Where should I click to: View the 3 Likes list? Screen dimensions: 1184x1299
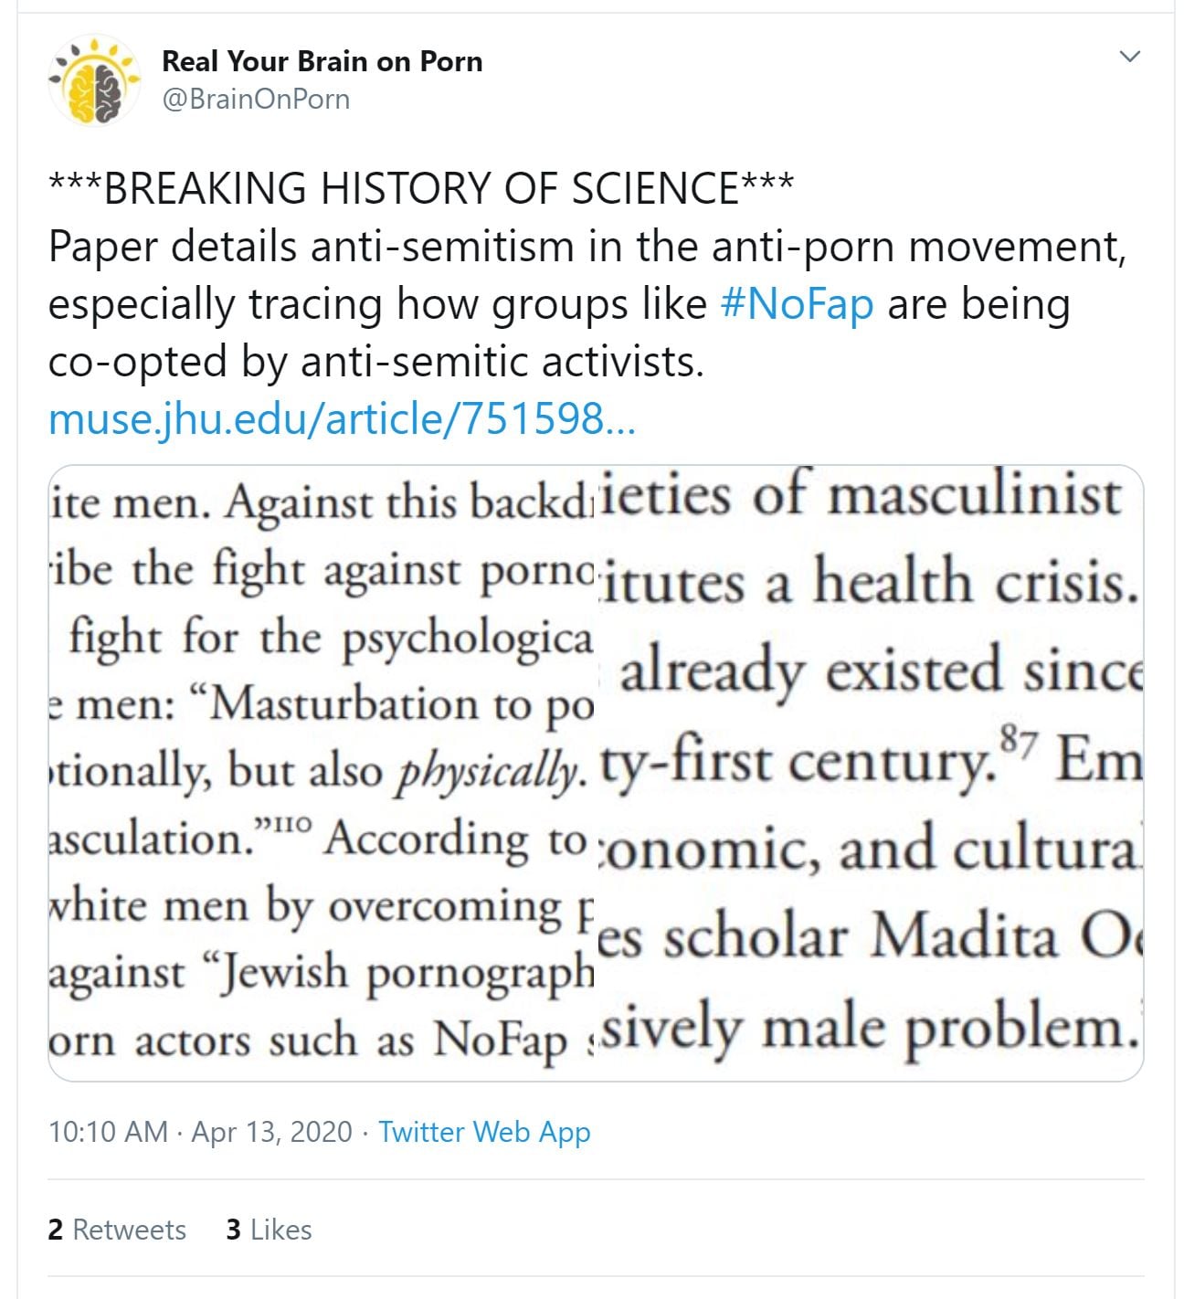[269, 1230]
